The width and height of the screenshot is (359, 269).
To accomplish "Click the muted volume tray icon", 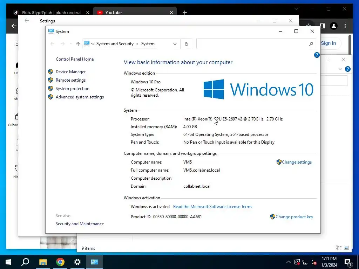I will point(314,262).
